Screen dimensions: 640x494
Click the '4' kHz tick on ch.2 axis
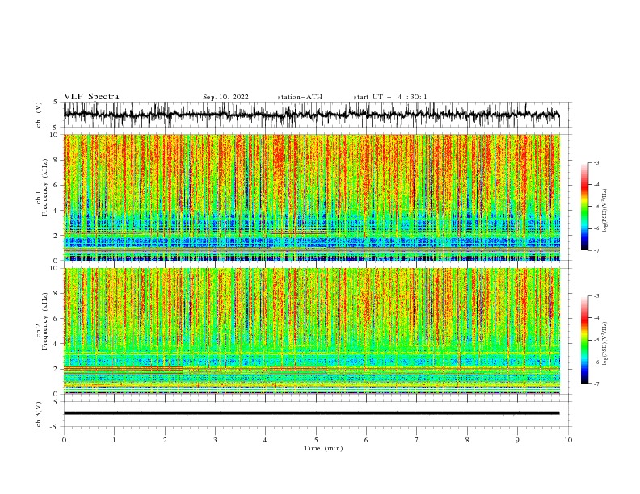click(57, 344)
